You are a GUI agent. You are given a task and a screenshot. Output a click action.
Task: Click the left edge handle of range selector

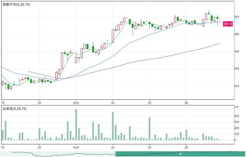tap(115, 154)
